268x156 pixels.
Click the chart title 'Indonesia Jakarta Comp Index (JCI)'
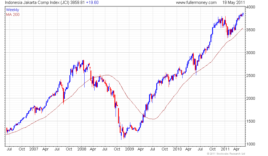37,3
